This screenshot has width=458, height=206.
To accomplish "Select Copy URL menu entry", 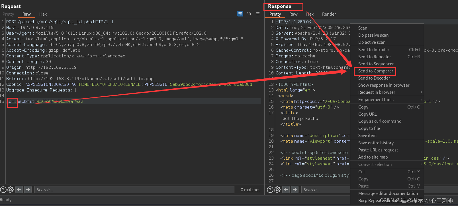I will 387,114.
